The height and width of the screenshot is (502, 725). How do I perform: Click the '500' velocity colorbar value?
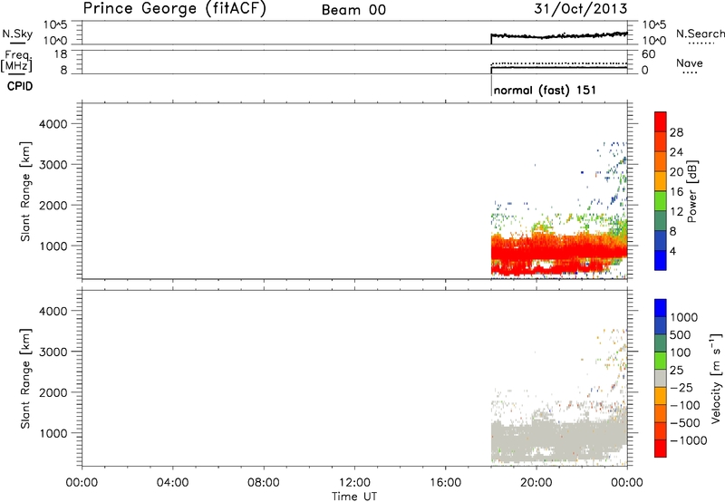(x=681, y=335)
